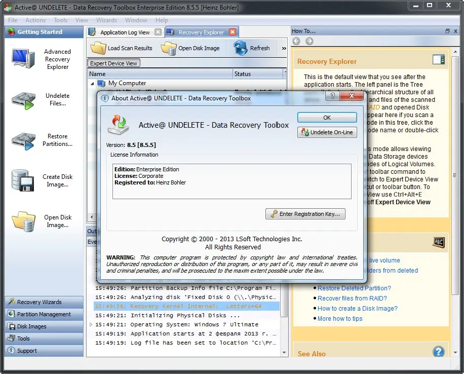
Task: Launch Undelete Files wizard icon
Action: point(23,101)
